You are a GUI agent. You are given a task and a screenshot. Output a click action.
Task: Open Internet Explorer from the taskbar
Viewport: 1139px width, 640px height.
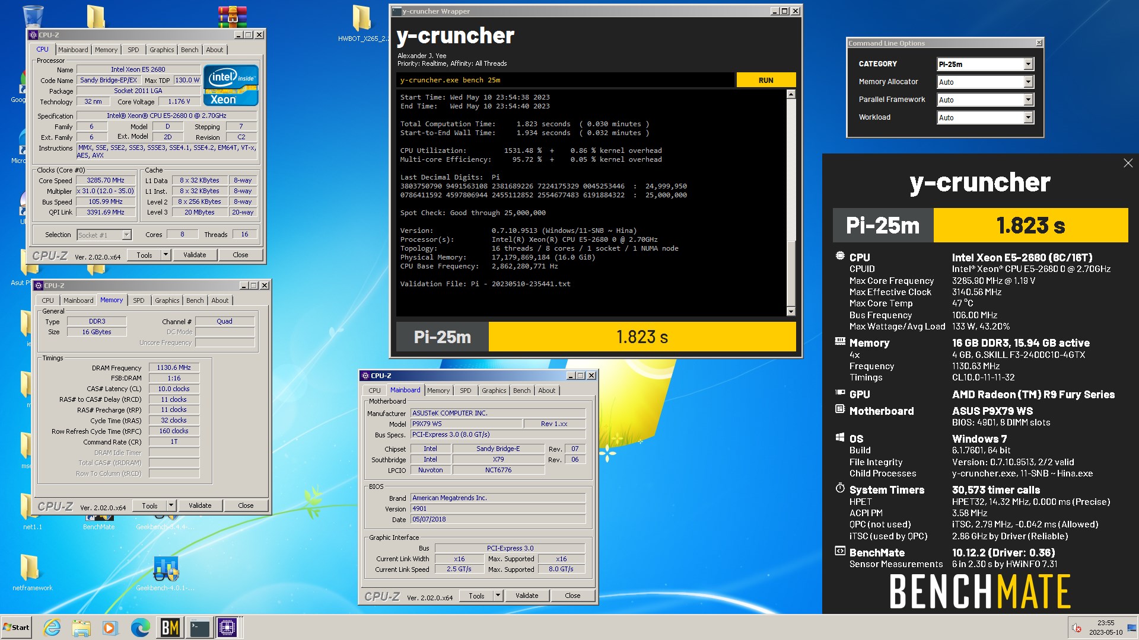click(x=52, y=628)
